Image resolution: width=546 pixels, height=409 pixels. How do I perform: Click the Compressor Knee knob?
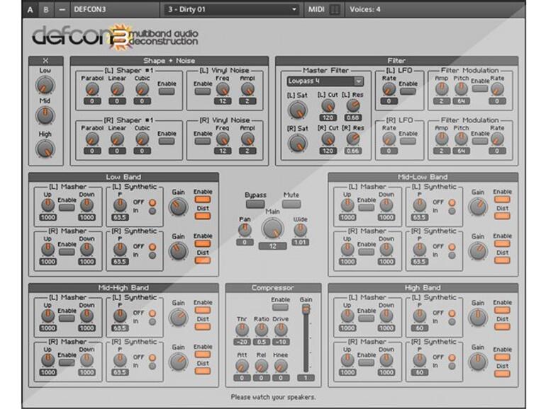pos(281,366)
